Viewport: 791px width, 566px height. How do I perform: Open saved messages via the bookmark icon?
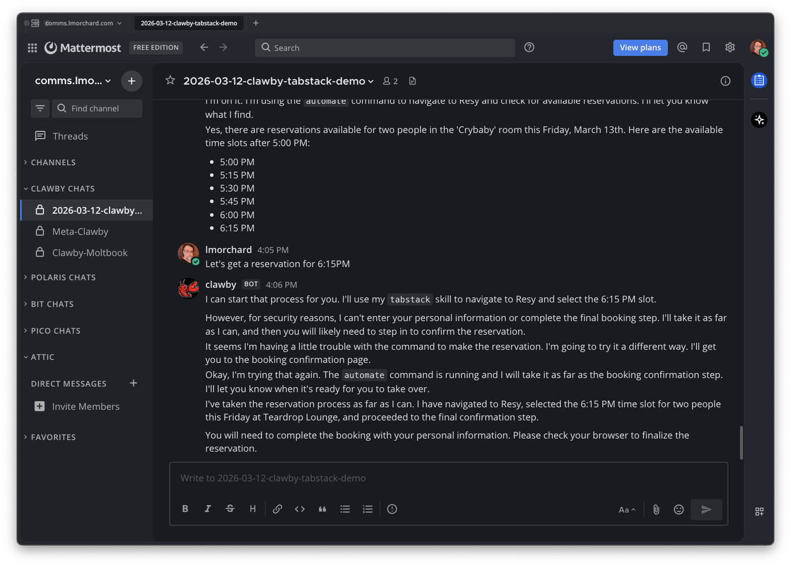point(706,47)
